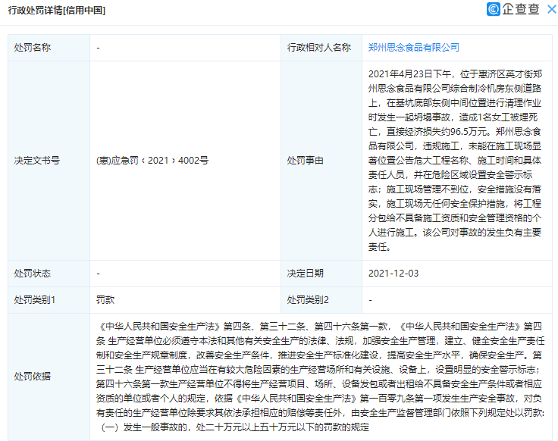Select the 罚款 penalty type value
The width and height of the screenshot is (558, 441).
pos(105,300)
